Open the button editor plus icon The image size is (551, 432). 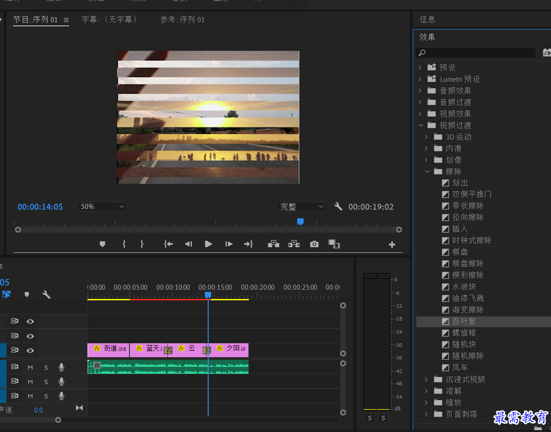click(392, 244)
